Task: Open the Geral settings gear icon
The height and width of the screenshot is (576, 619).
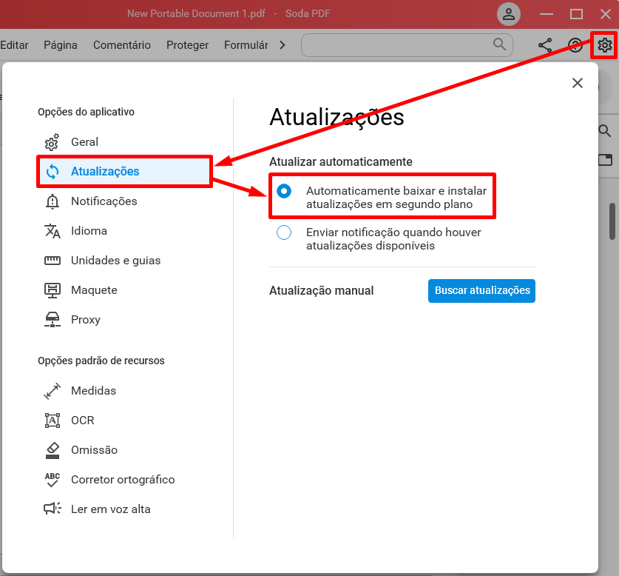Action: click(x=52, y=142)
